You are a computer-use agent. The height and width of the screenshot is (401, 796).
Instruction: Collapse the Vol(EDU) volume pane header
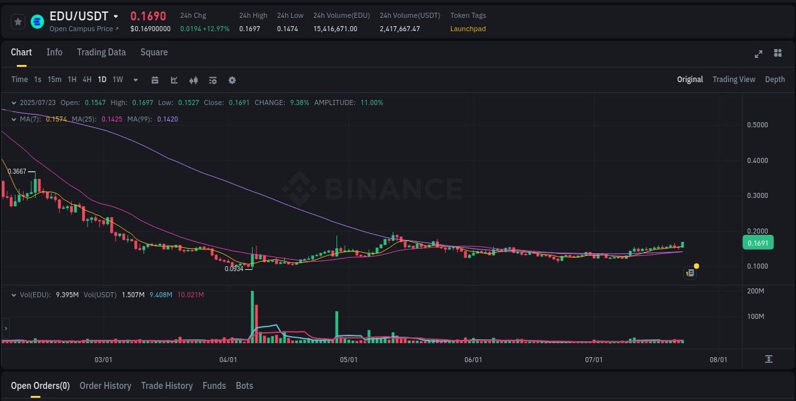tap(13, 294)
